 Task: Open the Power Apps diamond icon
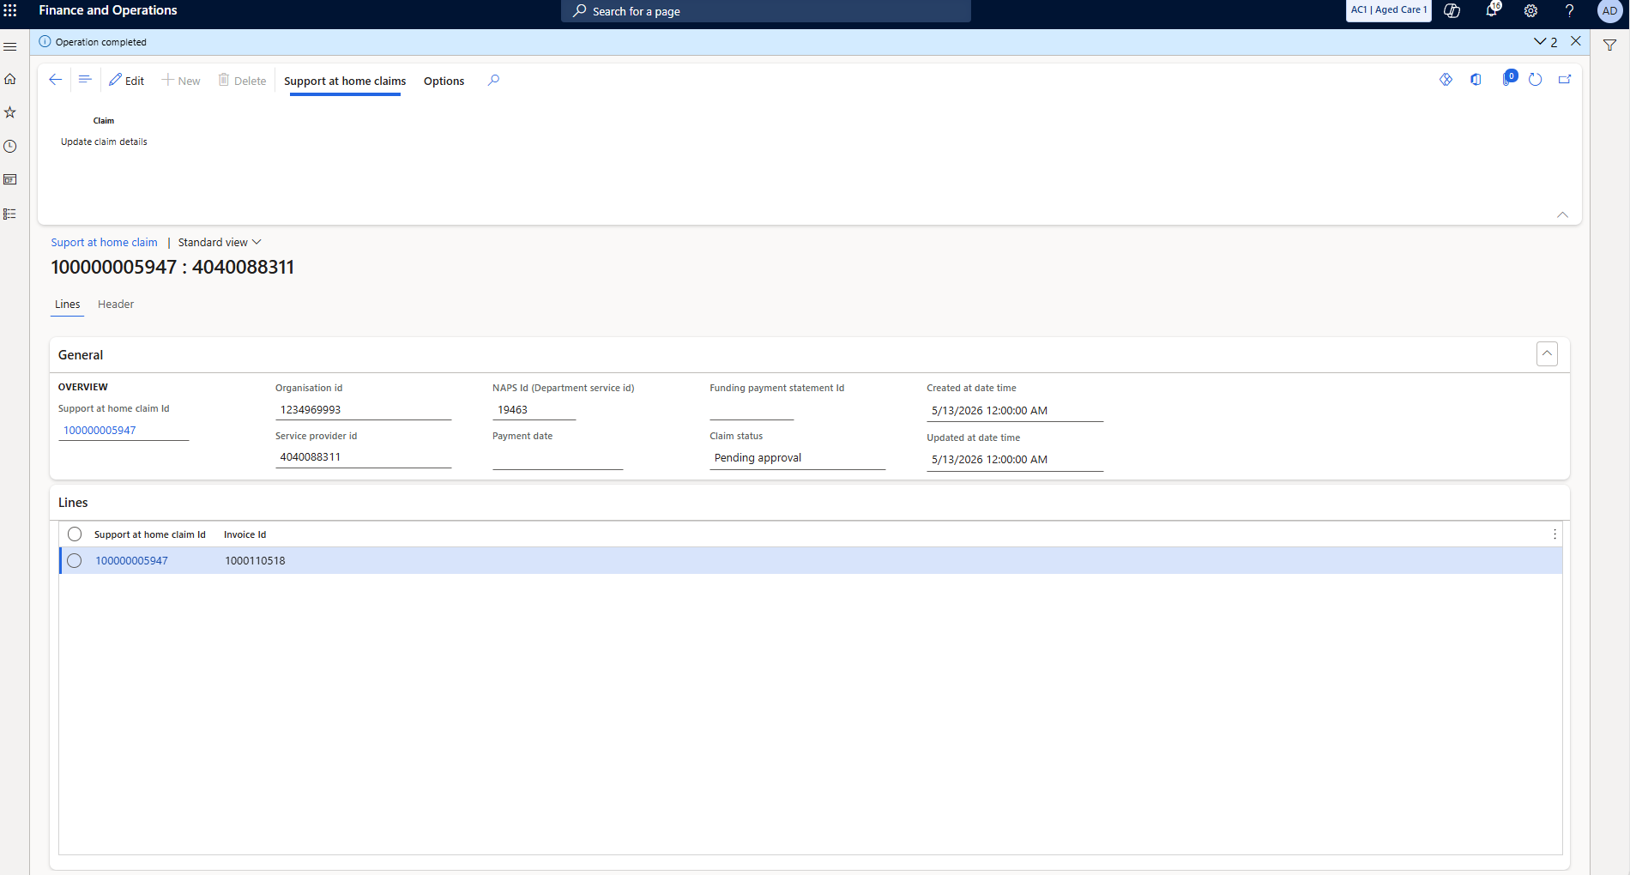1446,80
